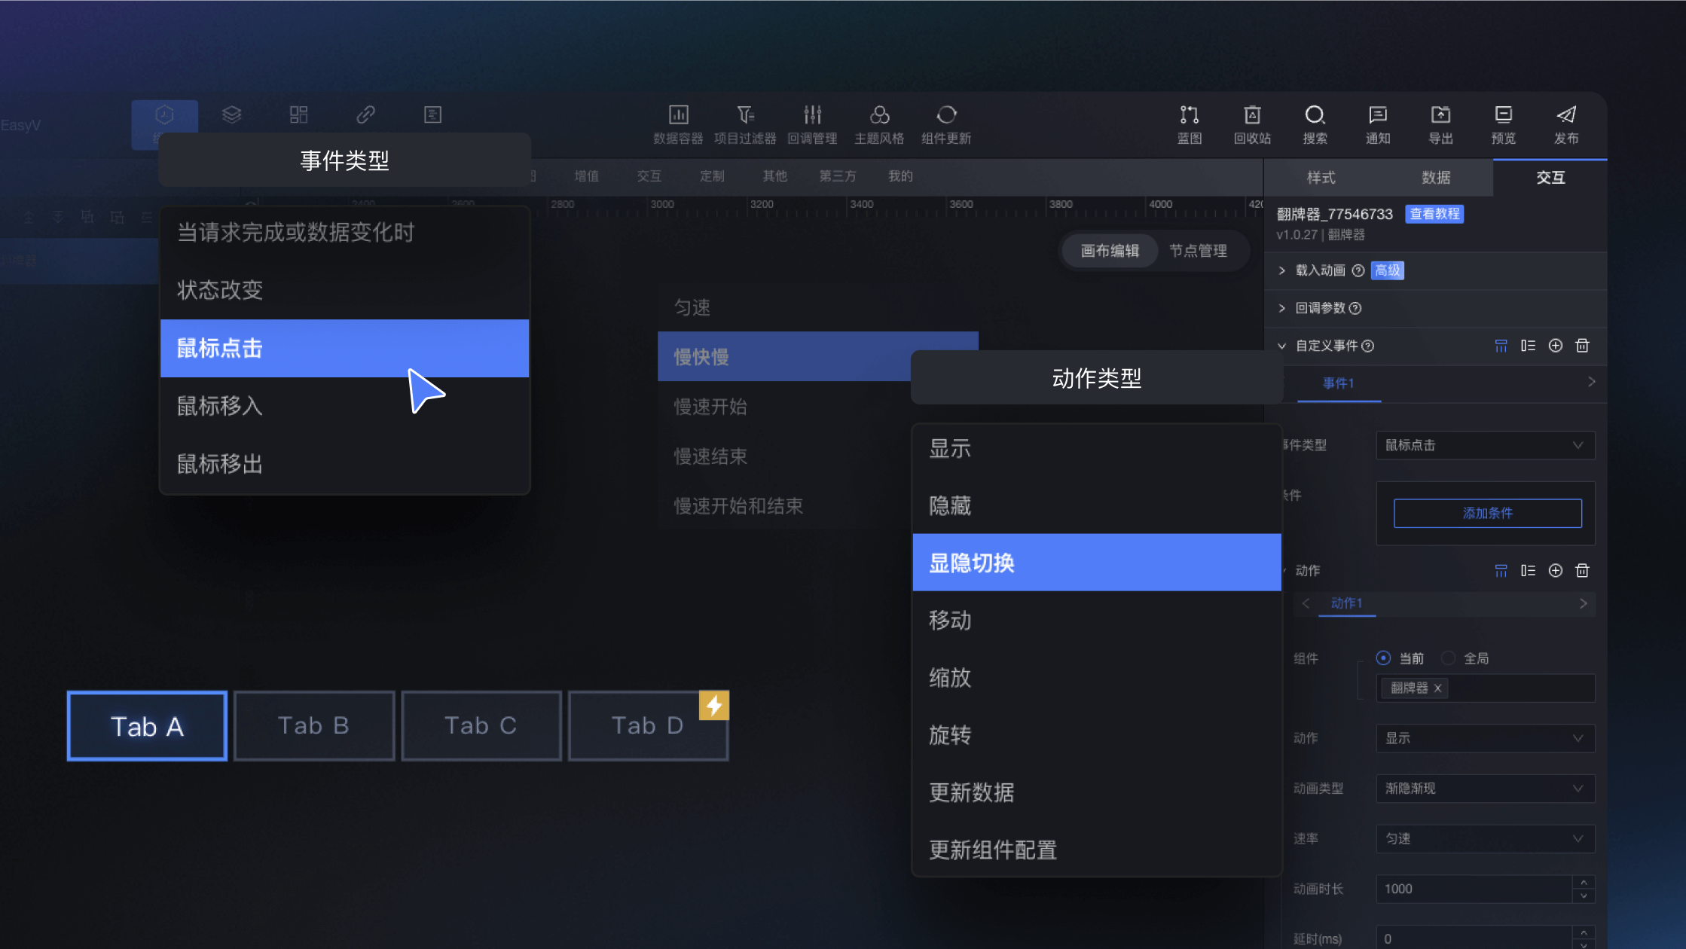Open the 通知 notifications
This screenshot has width=1686, height=949.
[1378, 124]
